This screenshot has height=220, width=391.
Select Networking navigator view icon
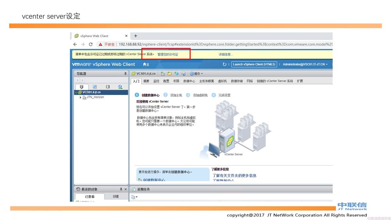click(x=120, y=87)
